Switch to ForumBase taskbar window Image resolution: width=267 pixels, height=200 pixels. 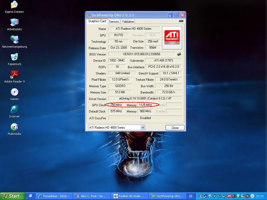click(x=54, y=196)
